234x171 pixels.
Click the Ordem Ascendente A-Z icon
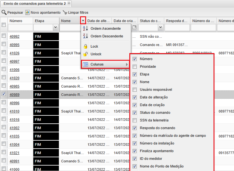pyautogui.click(x=85, y=28)
